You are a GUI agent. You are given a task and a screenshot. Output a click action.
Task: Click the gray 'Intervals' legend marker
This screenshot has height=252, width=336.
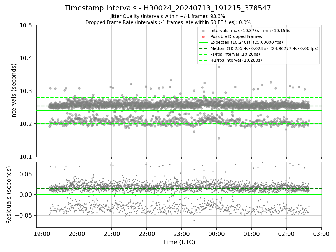tap(204, 31)
